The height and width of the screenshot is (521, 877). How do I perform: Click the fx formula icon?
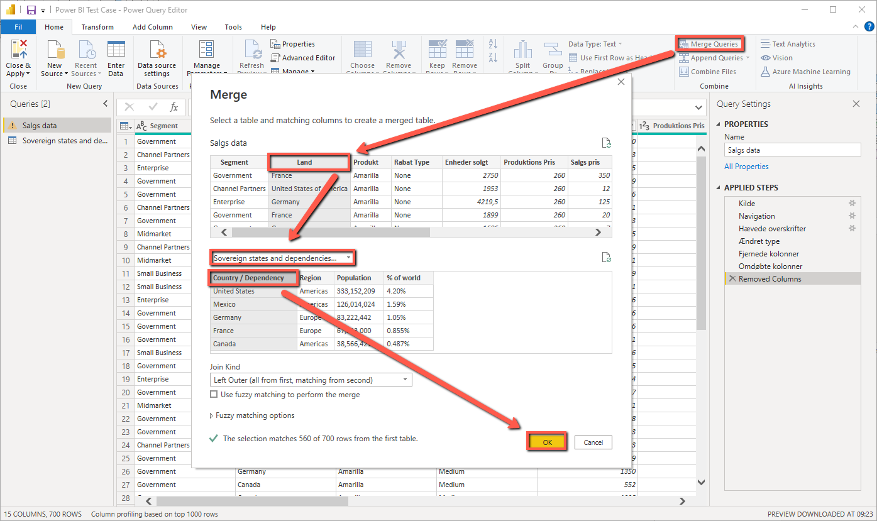174,107
